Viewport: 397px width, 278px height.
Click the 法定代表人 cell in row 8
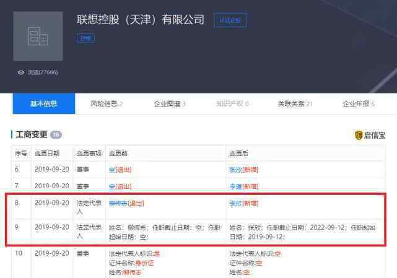pos(89,207)
